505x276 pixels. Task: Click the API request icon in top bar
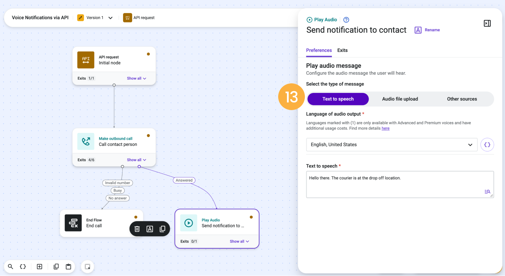click(127, 17)
